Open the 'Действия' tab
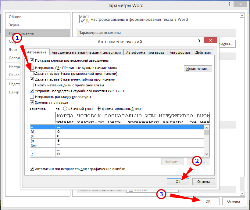250x210 pixels. 203,52
